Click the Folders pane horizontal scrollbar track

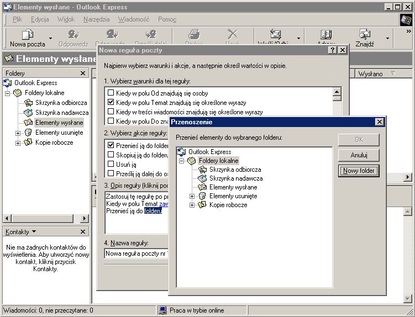pos(76,218)
